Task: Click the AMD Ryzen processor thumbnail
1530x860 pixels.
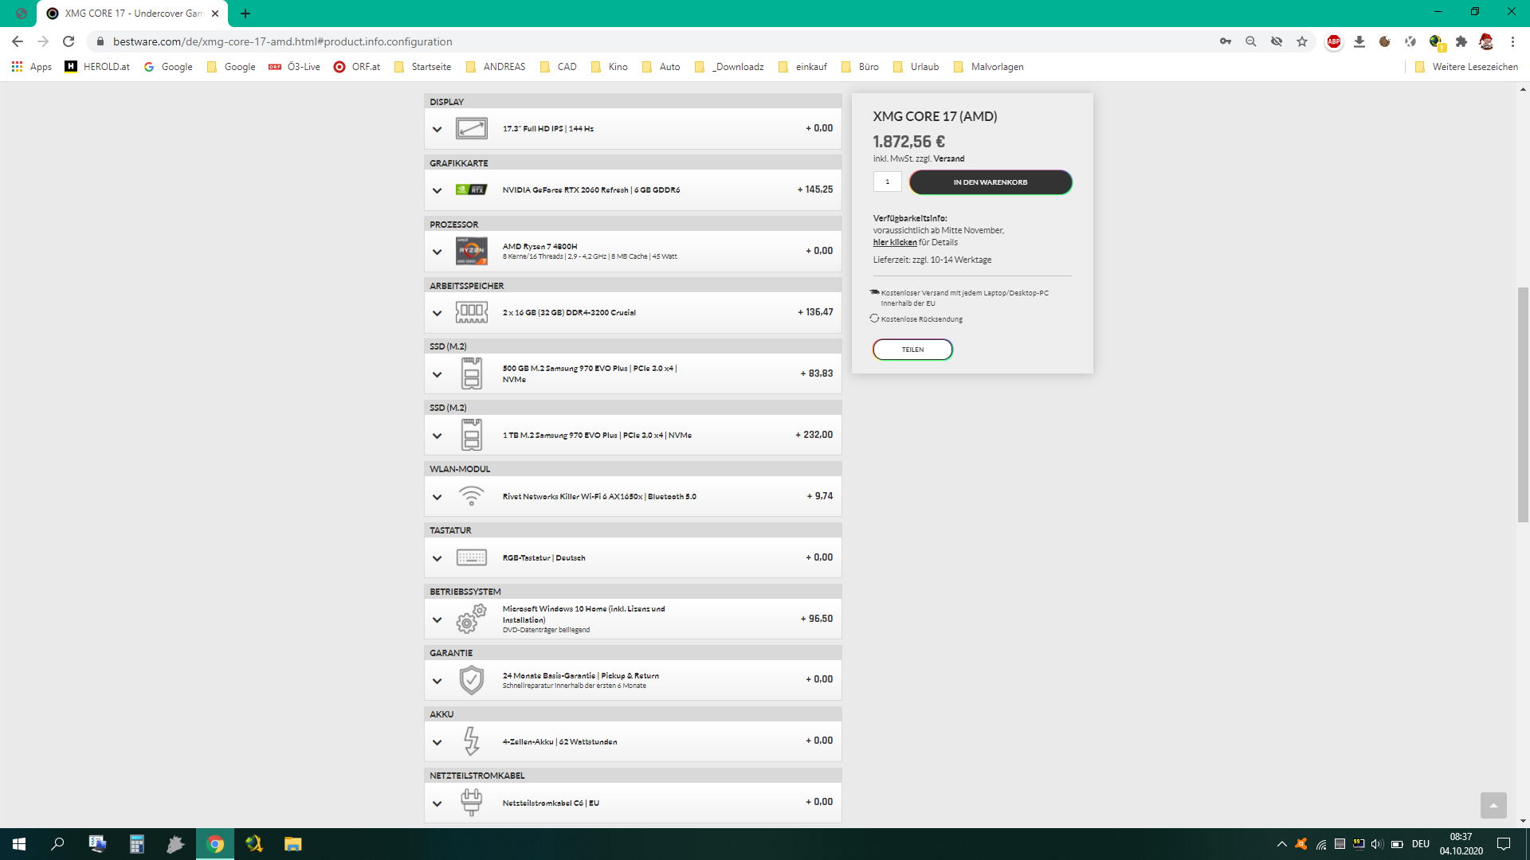Action: [x=471, y=251]
